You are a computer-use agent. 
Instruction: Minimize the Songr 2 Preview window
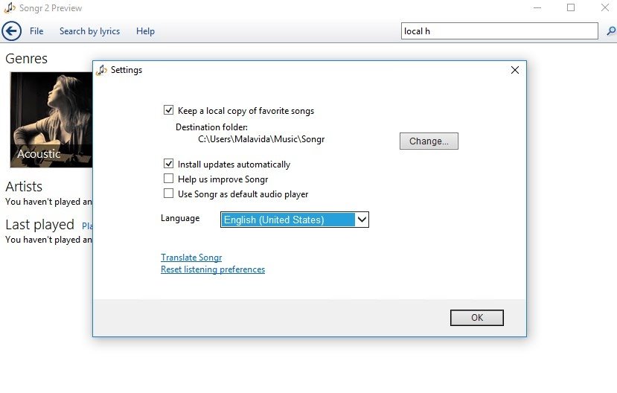pos(537,7)
